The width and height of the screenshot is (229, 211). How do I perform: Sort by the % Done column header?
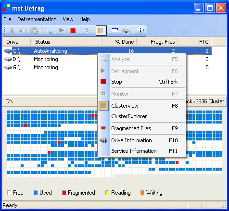coord(120,42)
